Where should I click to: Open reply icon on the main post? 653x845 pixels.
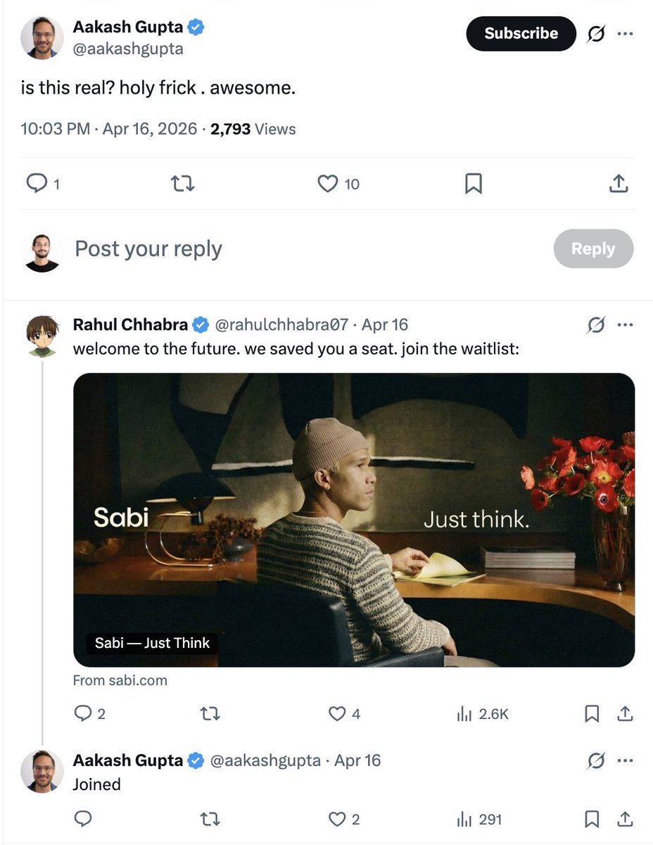coord(36,184)
